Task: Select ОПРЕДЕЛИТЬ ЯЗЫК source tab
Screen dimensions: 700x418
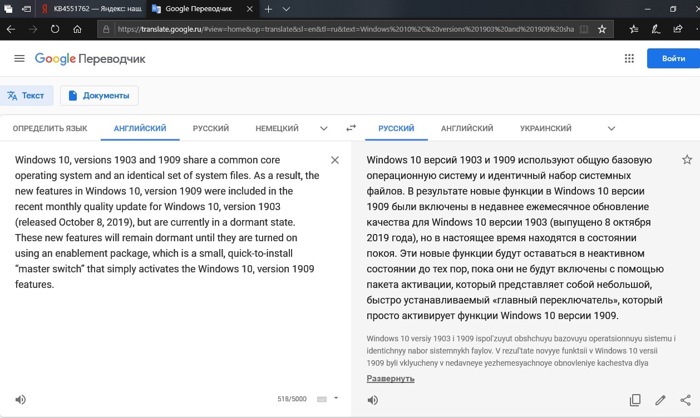Action: 50,128
